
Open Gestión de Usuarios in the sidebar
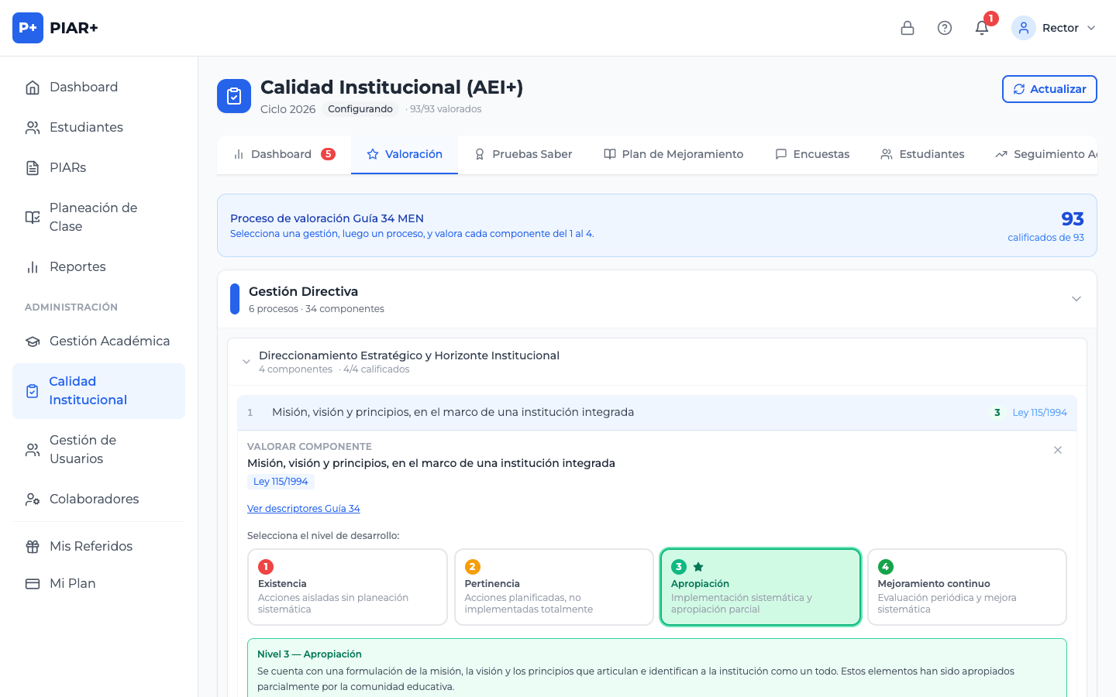point(99,449)
